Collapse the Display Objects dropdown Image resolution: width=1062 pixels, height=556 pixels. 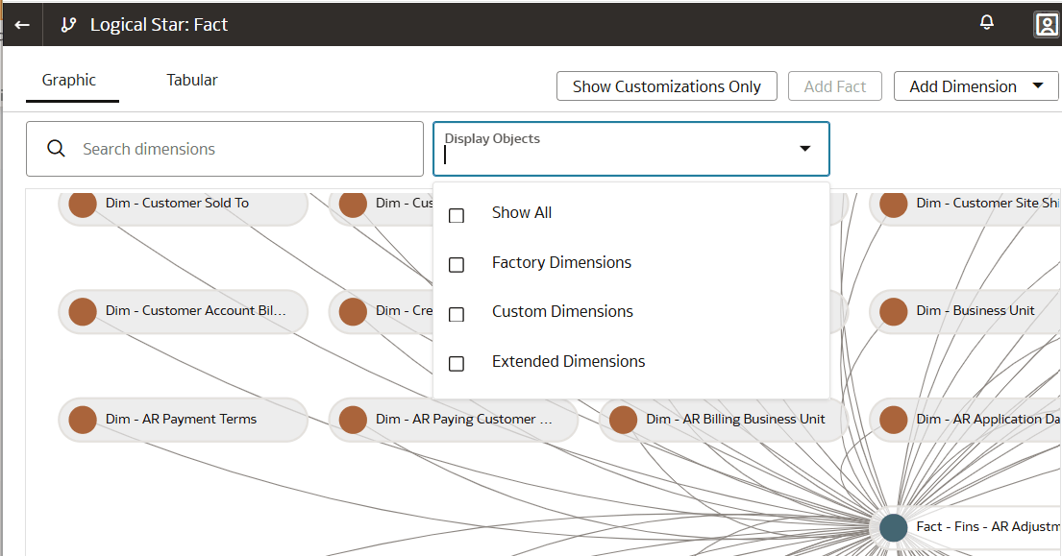[x=804, y=149]
